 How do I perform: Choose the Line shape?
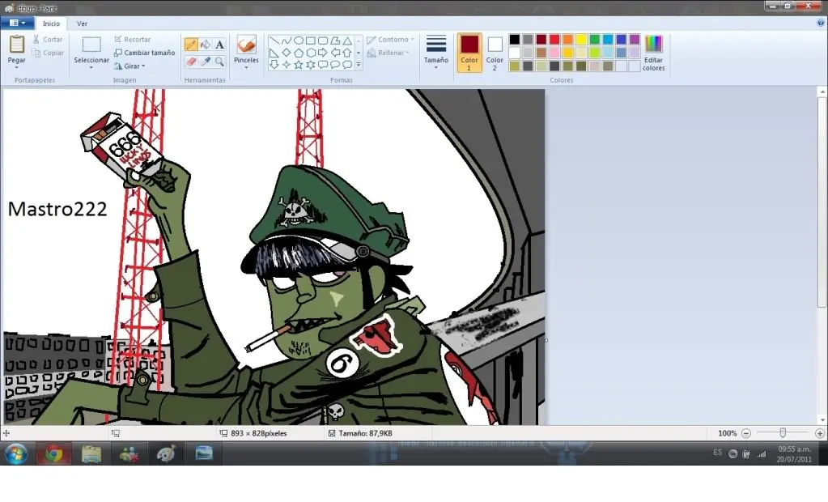click(x=274, y=40)
